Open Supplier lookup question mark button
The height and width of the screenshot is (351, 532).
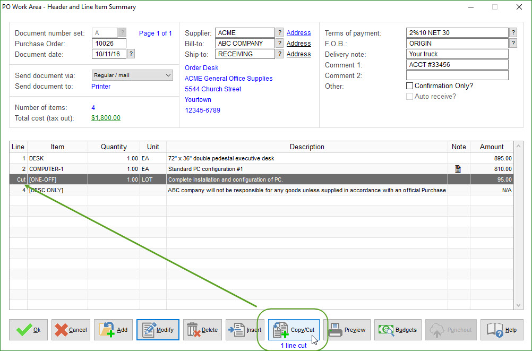[280, 33]
